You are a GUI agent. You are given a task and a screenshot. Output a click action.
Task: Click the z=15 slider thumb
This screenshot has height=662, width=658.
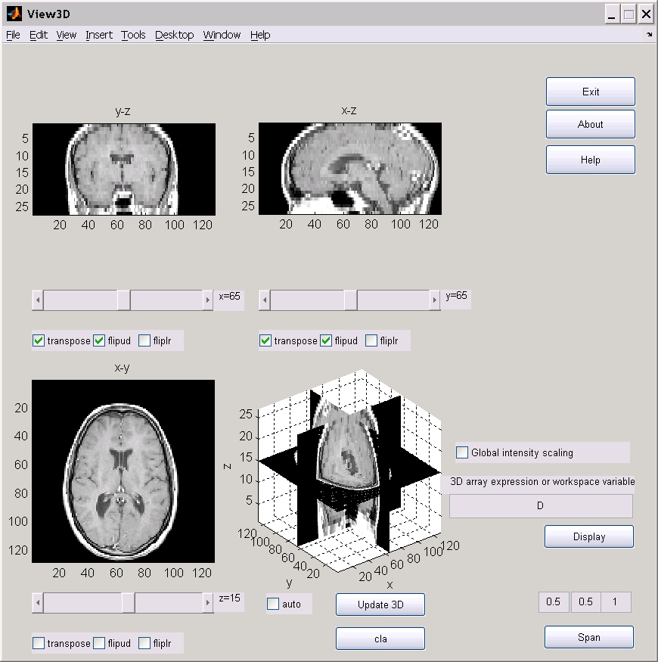click(x=129, y=603)
